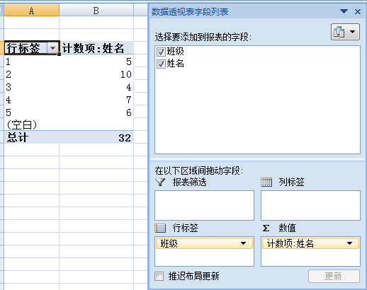Click the 更新 button
This screenshot has width=367, height=290.
point(334,276)
